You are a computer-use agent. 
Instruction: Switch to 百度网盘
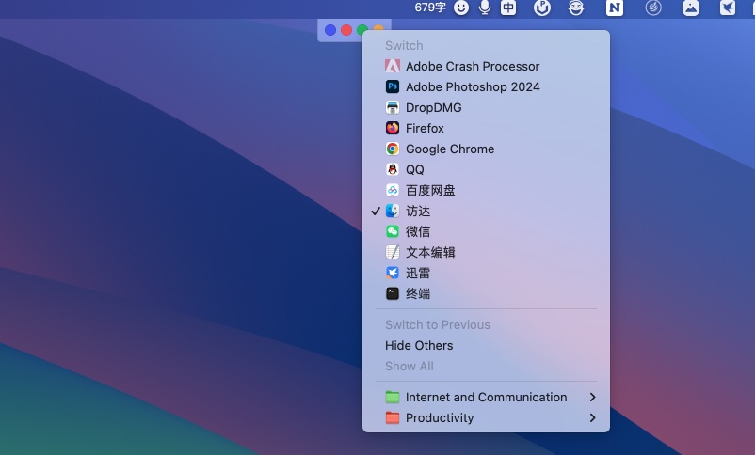pos(486,190)
